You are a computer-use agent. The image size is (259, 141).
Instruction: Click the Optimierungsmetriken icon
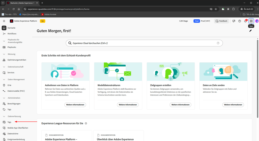(4, 60)
